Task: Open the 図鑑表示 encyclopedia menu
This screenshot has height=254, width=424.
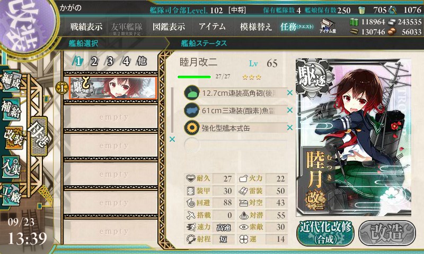Action: (169, 26)
